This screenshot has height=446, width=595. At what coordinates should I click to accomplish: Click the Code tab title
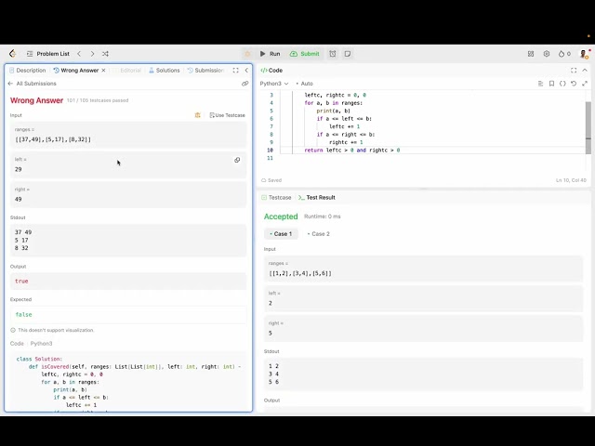click(271, 71)
